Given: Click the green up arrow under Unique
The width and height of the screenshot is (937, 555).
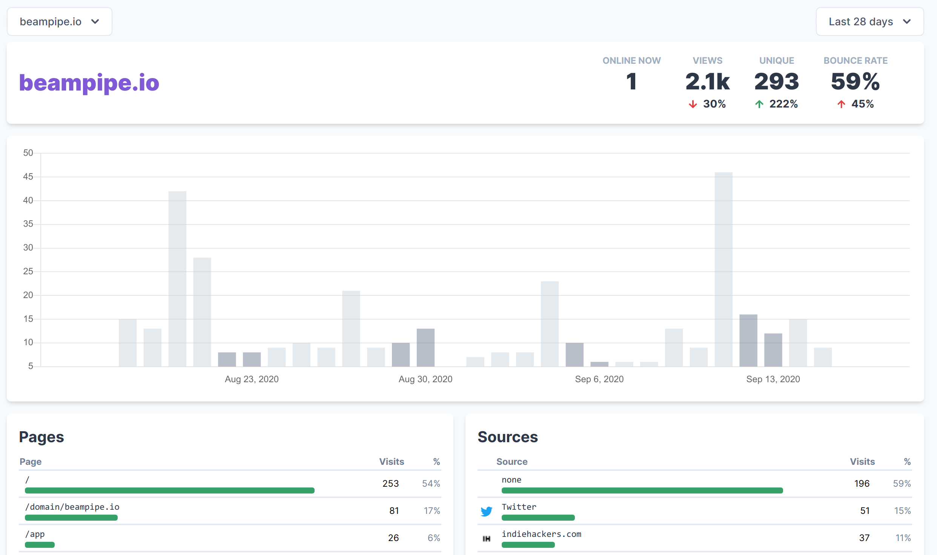Looking at the screenshot, I should [x=759, y=104].
